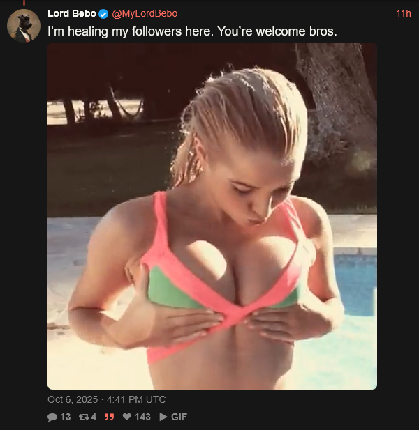Click the GIF label text

(179, 417)
